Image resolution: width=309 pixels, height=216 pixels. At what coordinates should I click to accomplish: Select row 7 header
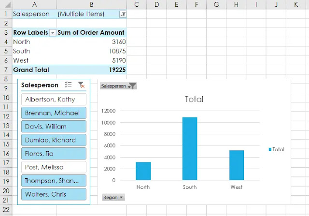click(6, 70)
